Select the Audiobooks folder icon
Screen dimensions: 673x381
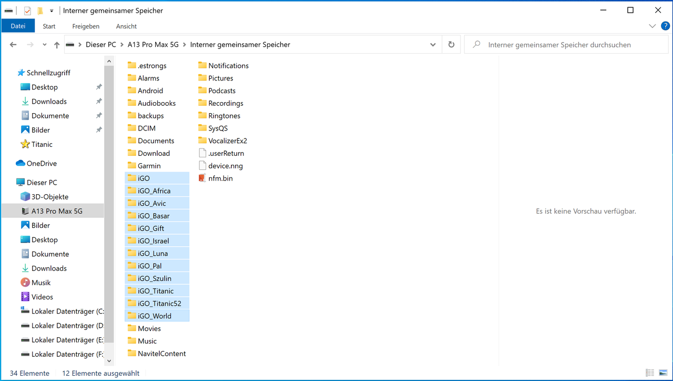click(x=131, y=103)
